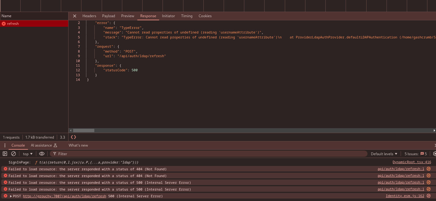Viewport: 436px width, 201px height.
Task: Open the 5 Issues indicator
Action: pyautogui.click(x=415, y=154)
